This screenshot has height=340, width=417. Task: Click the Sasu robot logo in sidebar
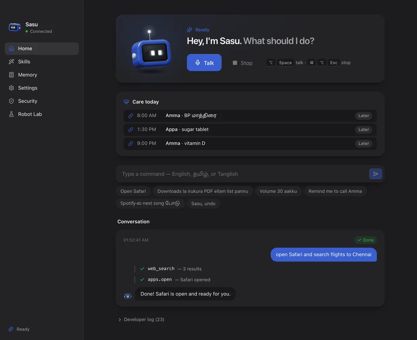click(14, 27)
